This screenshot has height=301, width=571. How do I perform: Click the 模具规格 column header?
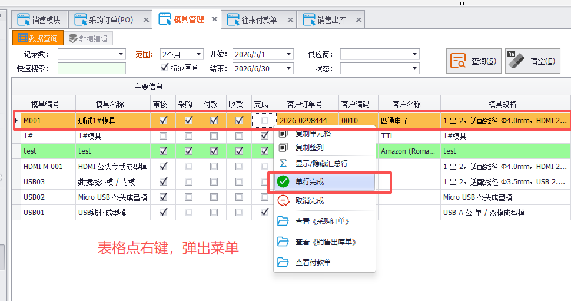(x=506, y=104)
